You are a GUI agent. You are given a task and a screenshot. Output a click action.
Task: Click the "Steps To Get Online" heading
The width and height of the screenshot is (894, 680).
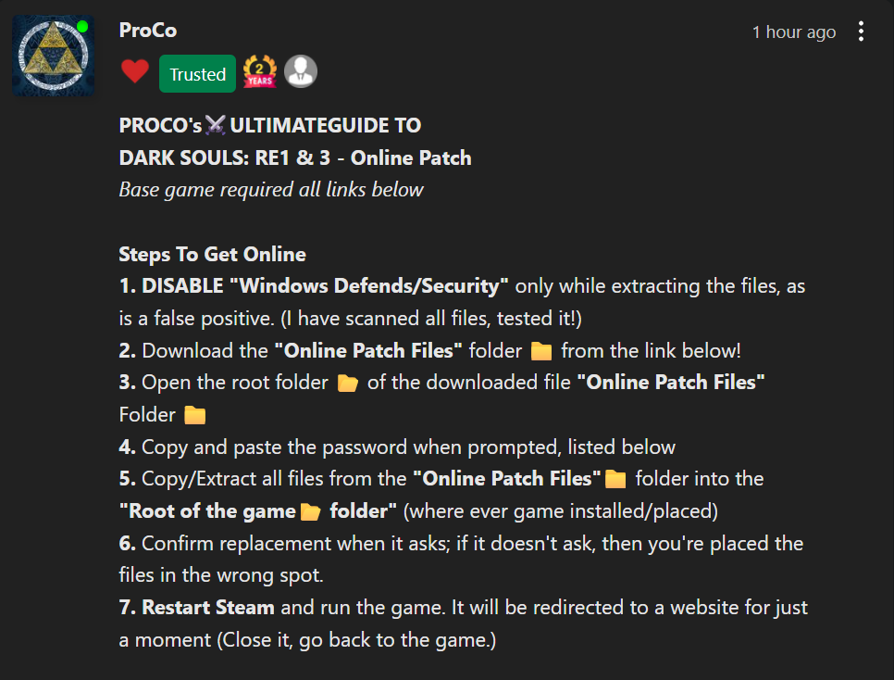tap(212, 254)
